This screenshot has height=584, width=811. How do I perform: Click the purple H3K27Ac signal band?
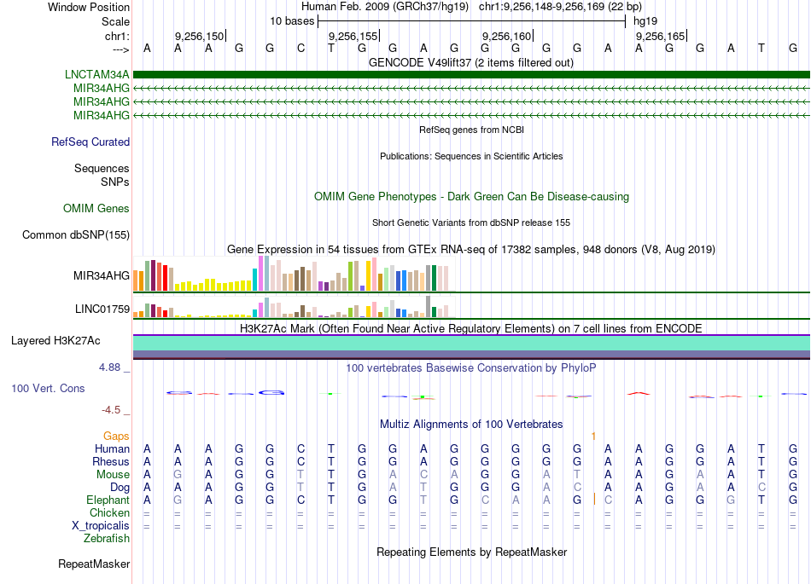coord(471,354)
